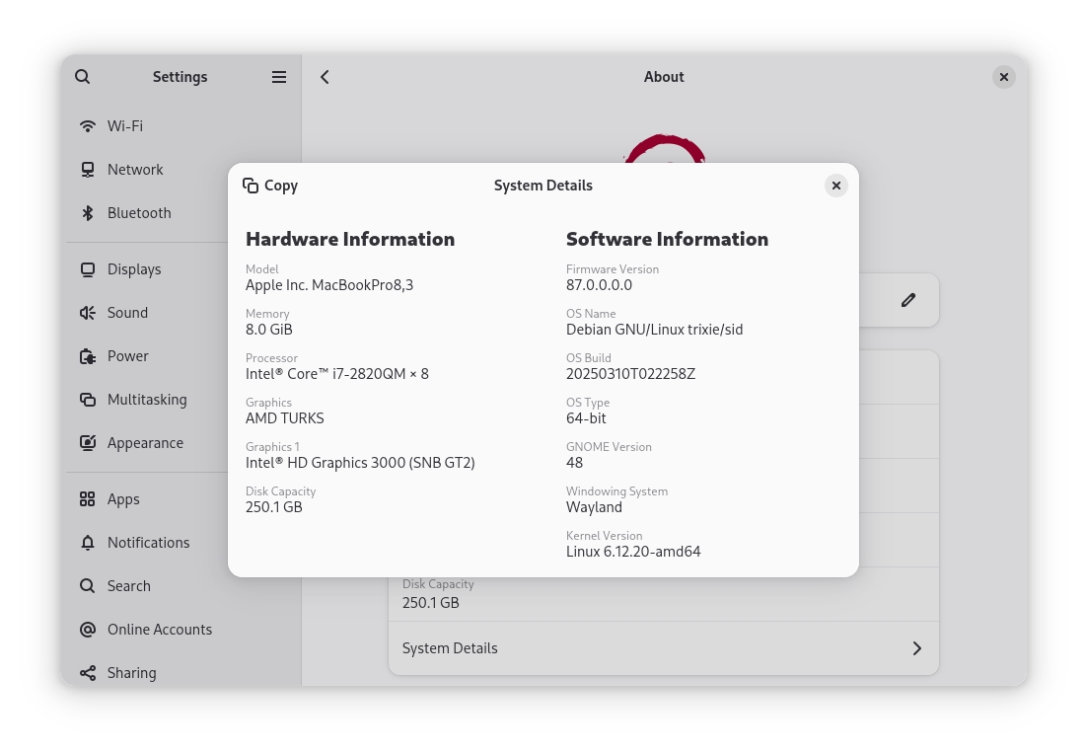Click processor text Intel Core i7-2820QM
Image resolution: width=1087 pixels, height=752 pixels.
pyautogui.click(x=337, y=374)
